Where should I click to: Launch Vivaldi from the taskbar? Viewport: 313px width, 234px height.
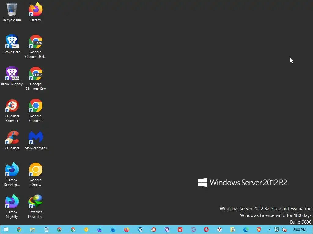pyautogui.click(x=180, y=230)
